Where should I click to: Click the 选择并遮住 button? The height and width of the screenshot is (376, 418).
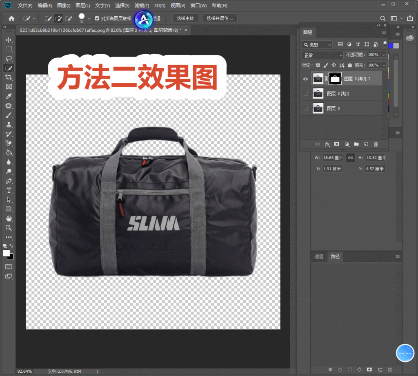[x=220, y=18]
